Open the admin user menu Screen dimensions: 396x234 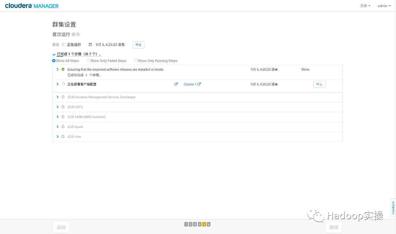coord(384,6)
